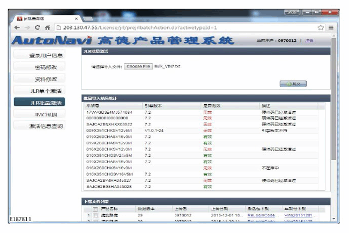The image size is (349, 233).
Task: Open 登录用户信息 in the sidebar
Action: (x=39, y=55)
